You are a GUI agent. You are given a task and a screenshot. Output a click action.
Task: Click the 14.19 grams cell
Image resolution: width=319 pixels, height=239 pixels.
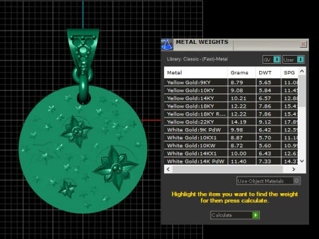pos(242,122)
